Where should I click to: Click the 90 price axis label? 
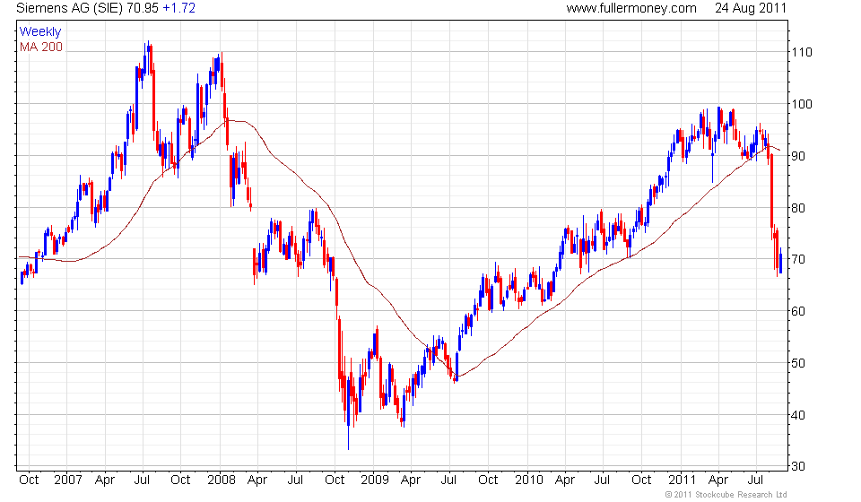[x=798, y=156]
